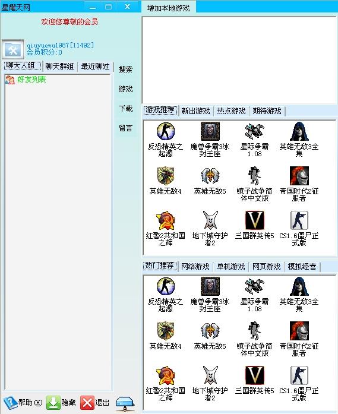Click username qiuyuewu1987[11492]

[x=60, y=45]
